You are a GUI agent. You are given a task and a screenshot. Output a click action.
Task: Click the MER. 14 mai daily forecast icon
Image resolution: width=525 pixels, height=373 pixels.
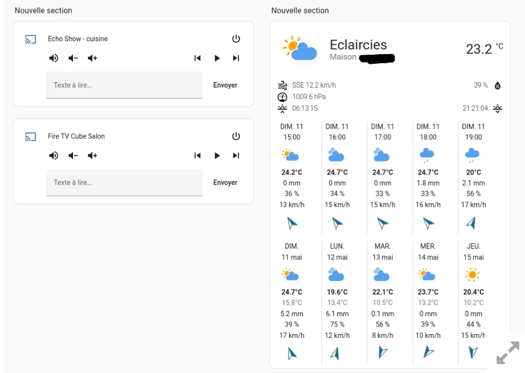427,275
